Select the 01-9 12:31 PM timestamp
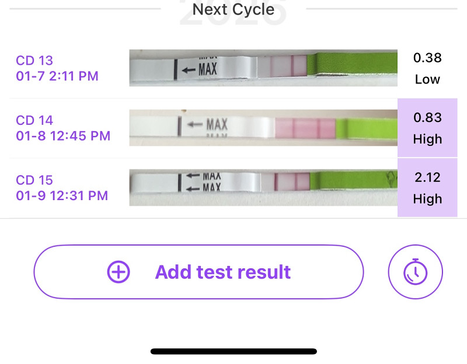The height and width of the screenshot is (364, 467). 62,195
